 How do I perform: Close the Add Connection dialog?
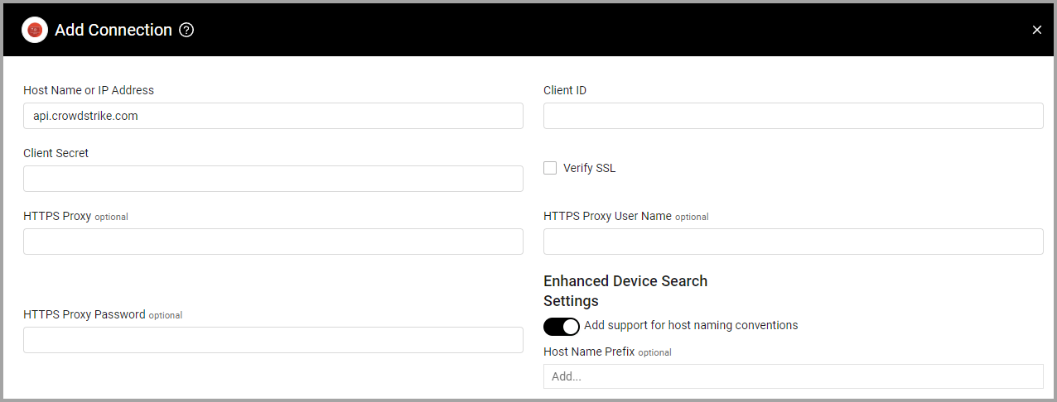coord(1037,30)
